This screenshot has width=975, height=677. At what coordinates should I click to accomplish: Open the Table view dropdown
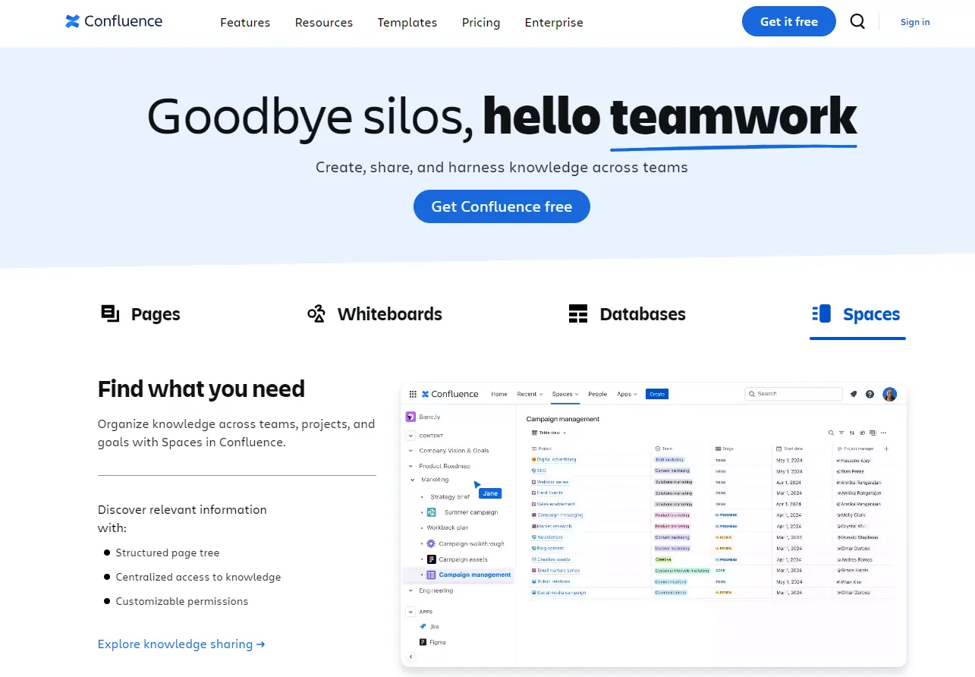(x=547, y=433)
